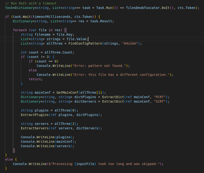Click the condition 'count == 0'
The image size is (204, 173).
[x=47, y=61]
